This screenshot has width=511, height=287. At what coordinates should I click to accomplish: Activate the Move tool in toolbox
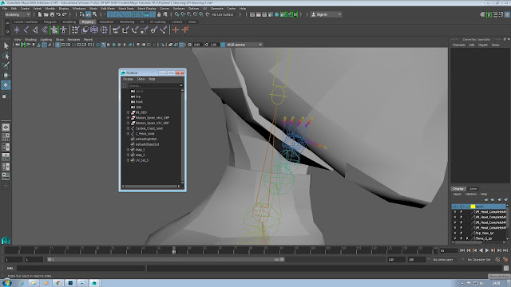(x=6, y=75)
